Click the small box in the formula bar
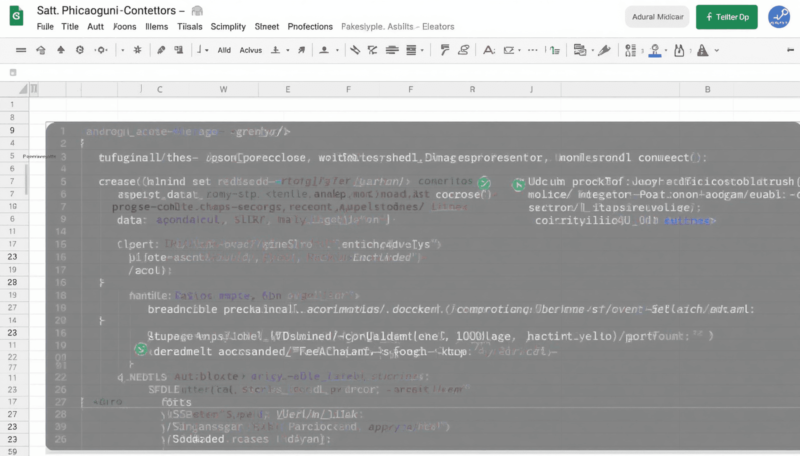Screen dimensions: 800x456 [x=13, y=72]
